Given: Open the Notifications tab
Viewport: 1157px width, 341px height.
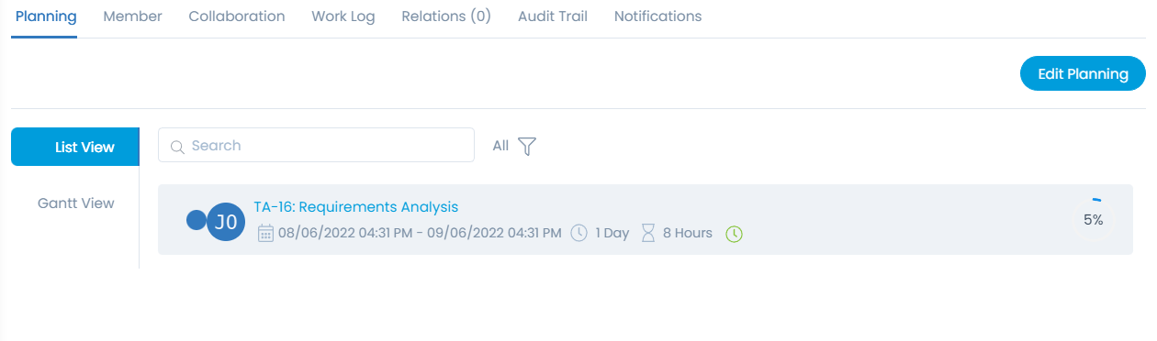Looking at the screenshot, I should (x=658, y=16).
